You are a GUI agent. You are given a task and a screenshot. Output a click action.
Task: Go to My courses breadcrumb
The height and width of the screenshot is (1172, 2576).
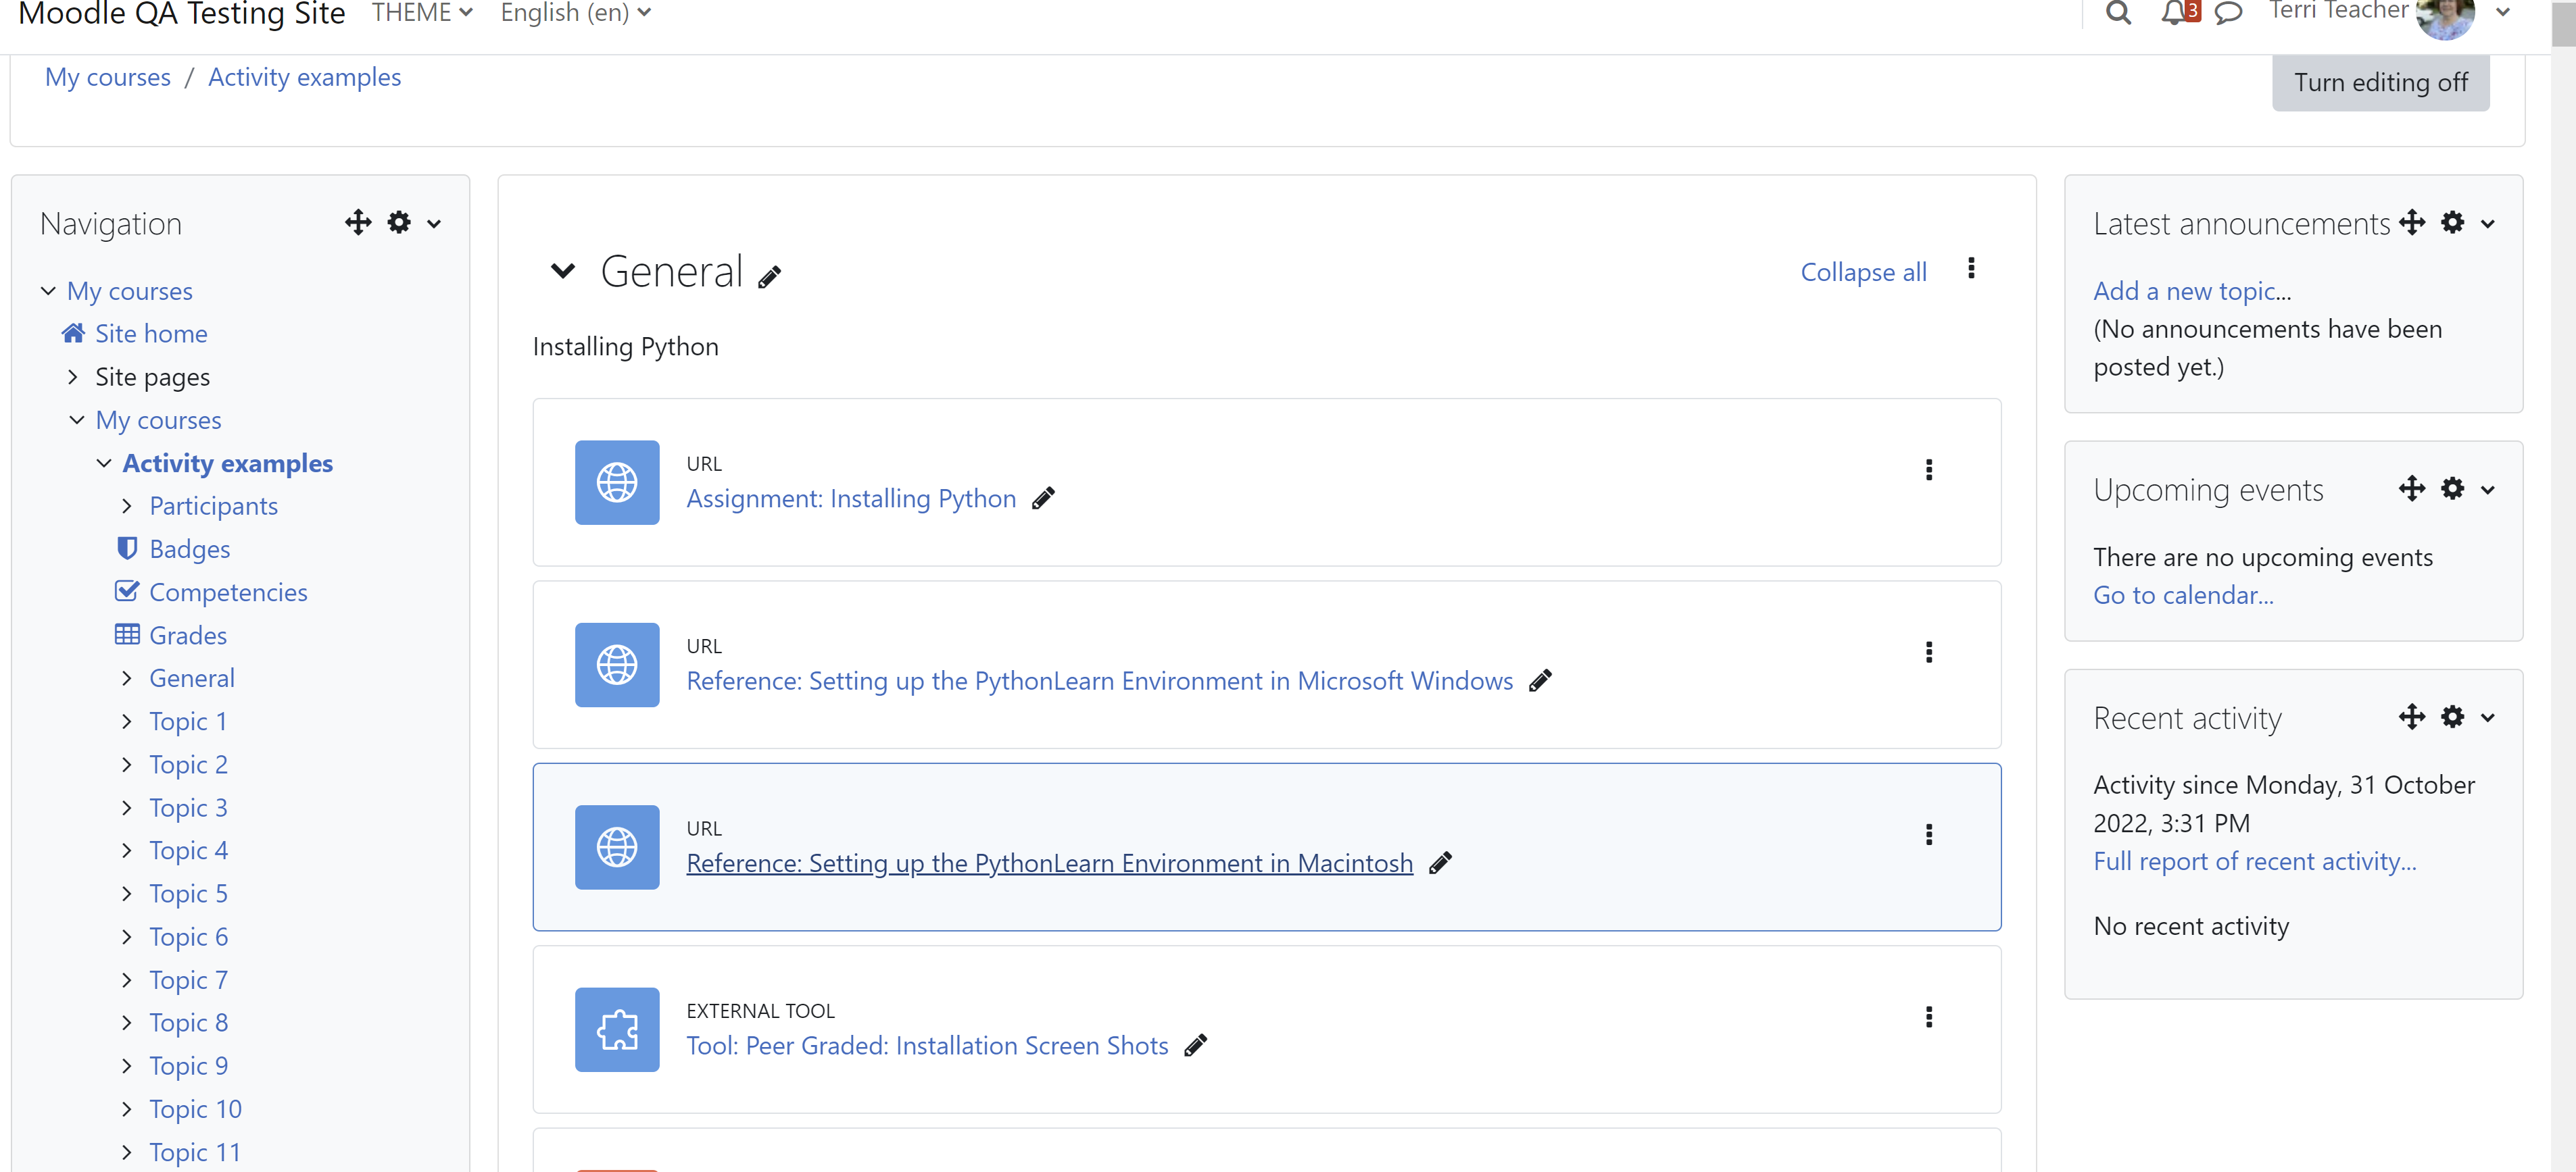tap(108, 77)
